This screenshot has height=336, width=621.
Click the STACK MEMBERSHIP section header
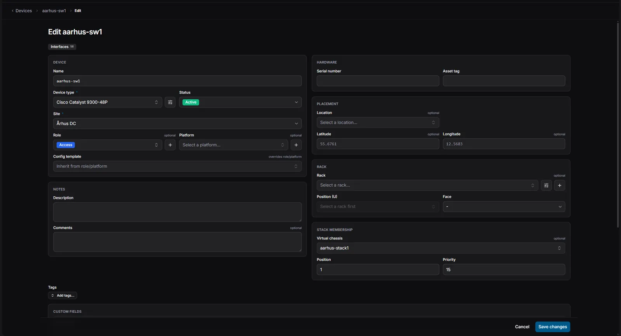[x=335, y=230]
